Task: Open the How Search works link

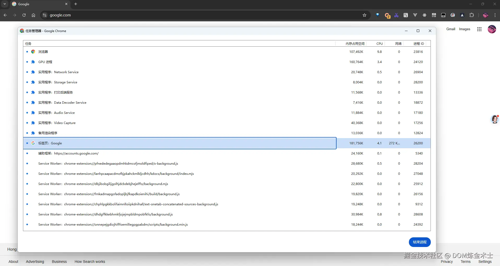Action: (90, 262)
